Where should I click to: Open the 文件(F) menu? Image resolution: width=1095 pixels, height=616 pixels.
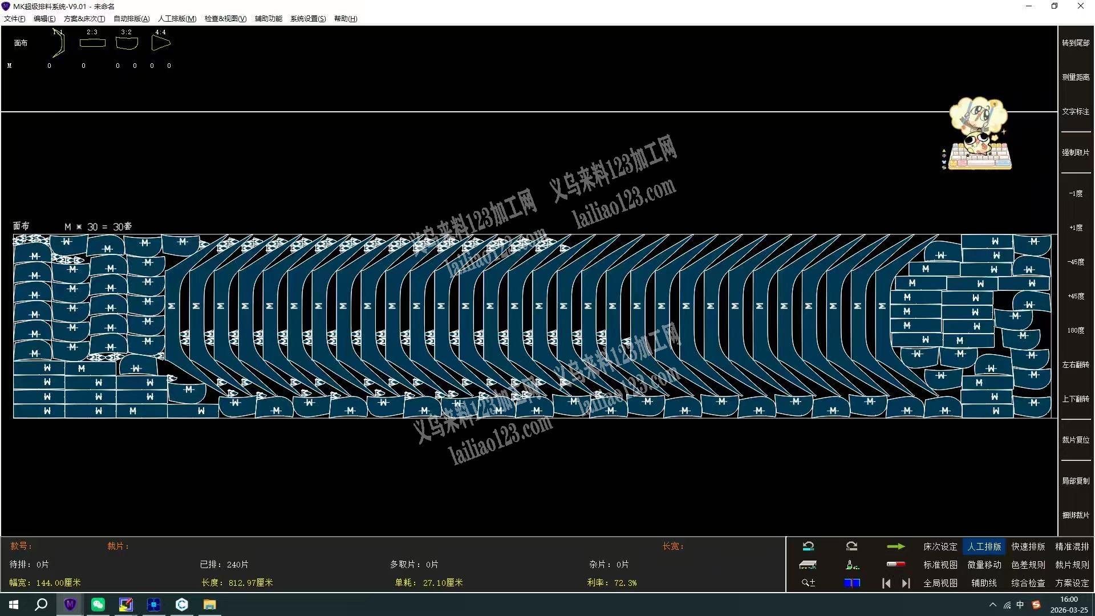(x=15, y=19)
